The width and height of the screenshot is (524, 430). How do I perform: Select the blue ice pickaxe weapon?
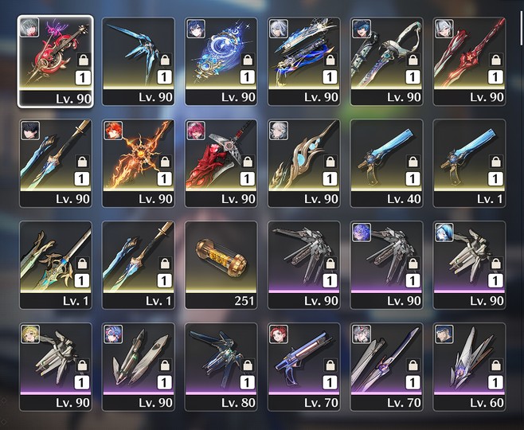[x=139, y=61]
